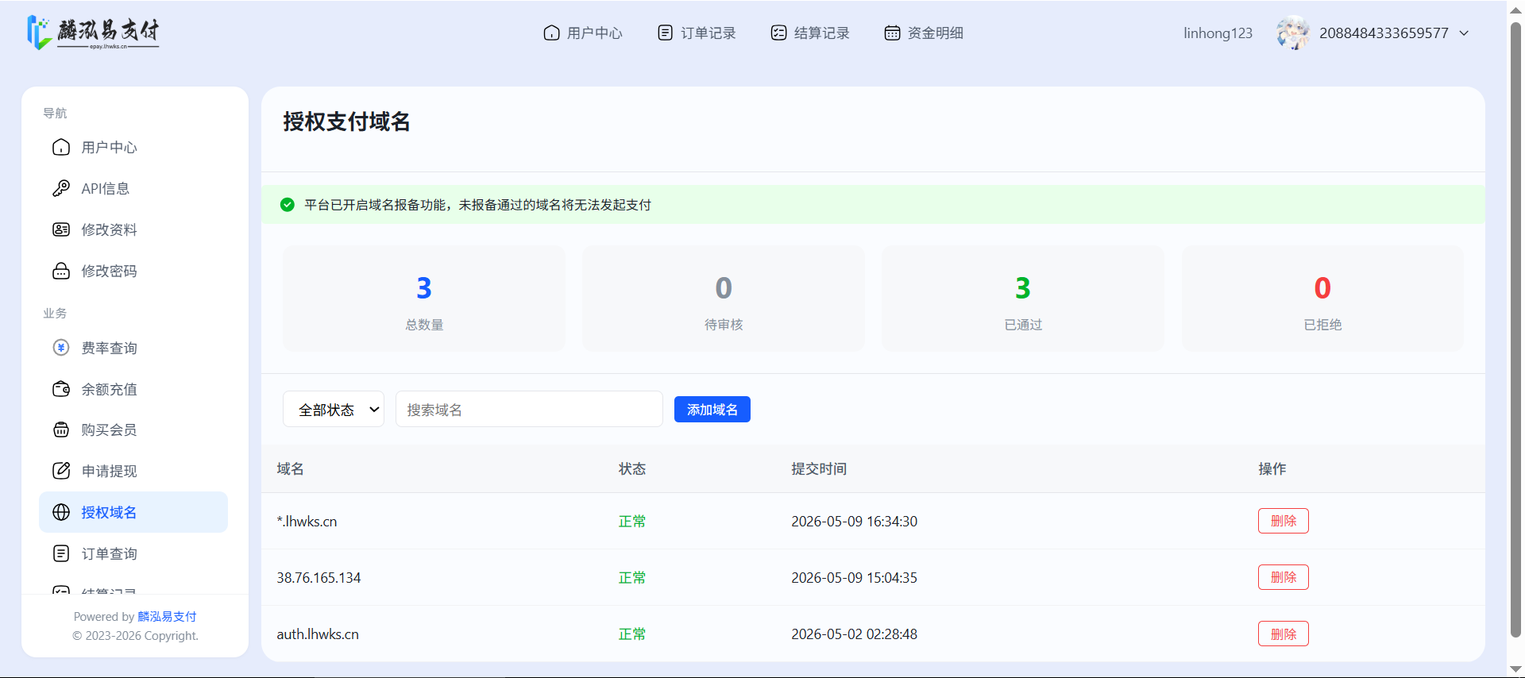
Task: Click timestamp 2026-05-09 15:04:35
Action: click(x=854, y=578)
